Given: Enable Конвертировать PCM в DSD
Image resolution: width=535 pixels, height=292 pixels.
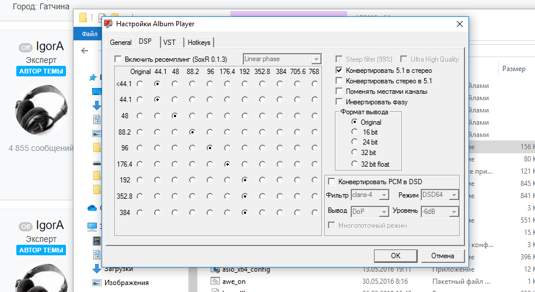Looking at the screenshot, I should [331, 182].
